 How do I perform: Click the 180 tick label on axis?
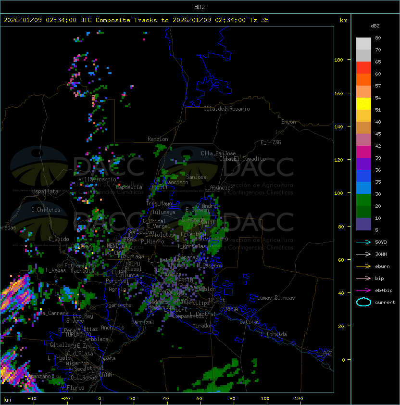pos(338,60)
